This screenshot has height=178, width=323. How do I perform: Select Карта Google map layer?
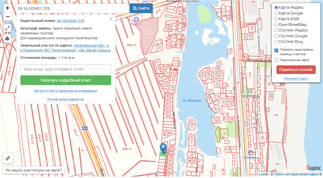(x=276, y=13)
